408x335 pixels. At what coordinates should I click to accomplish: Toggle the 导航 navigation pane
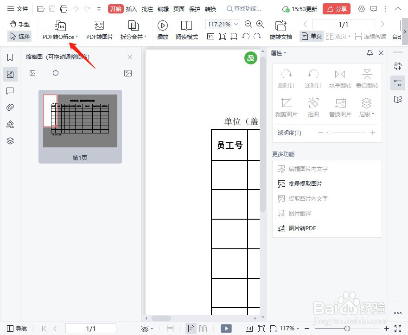(x=17, y=329)
